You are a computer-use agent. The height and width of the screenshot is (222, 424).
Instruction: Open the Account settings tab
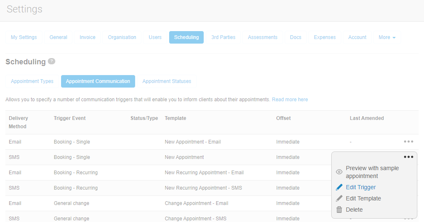point(357,37)
